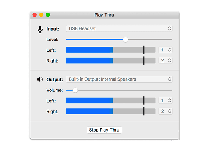Click the Output Volume slider knob
This screenshot has width=211, height=147.
click(75, 90)
